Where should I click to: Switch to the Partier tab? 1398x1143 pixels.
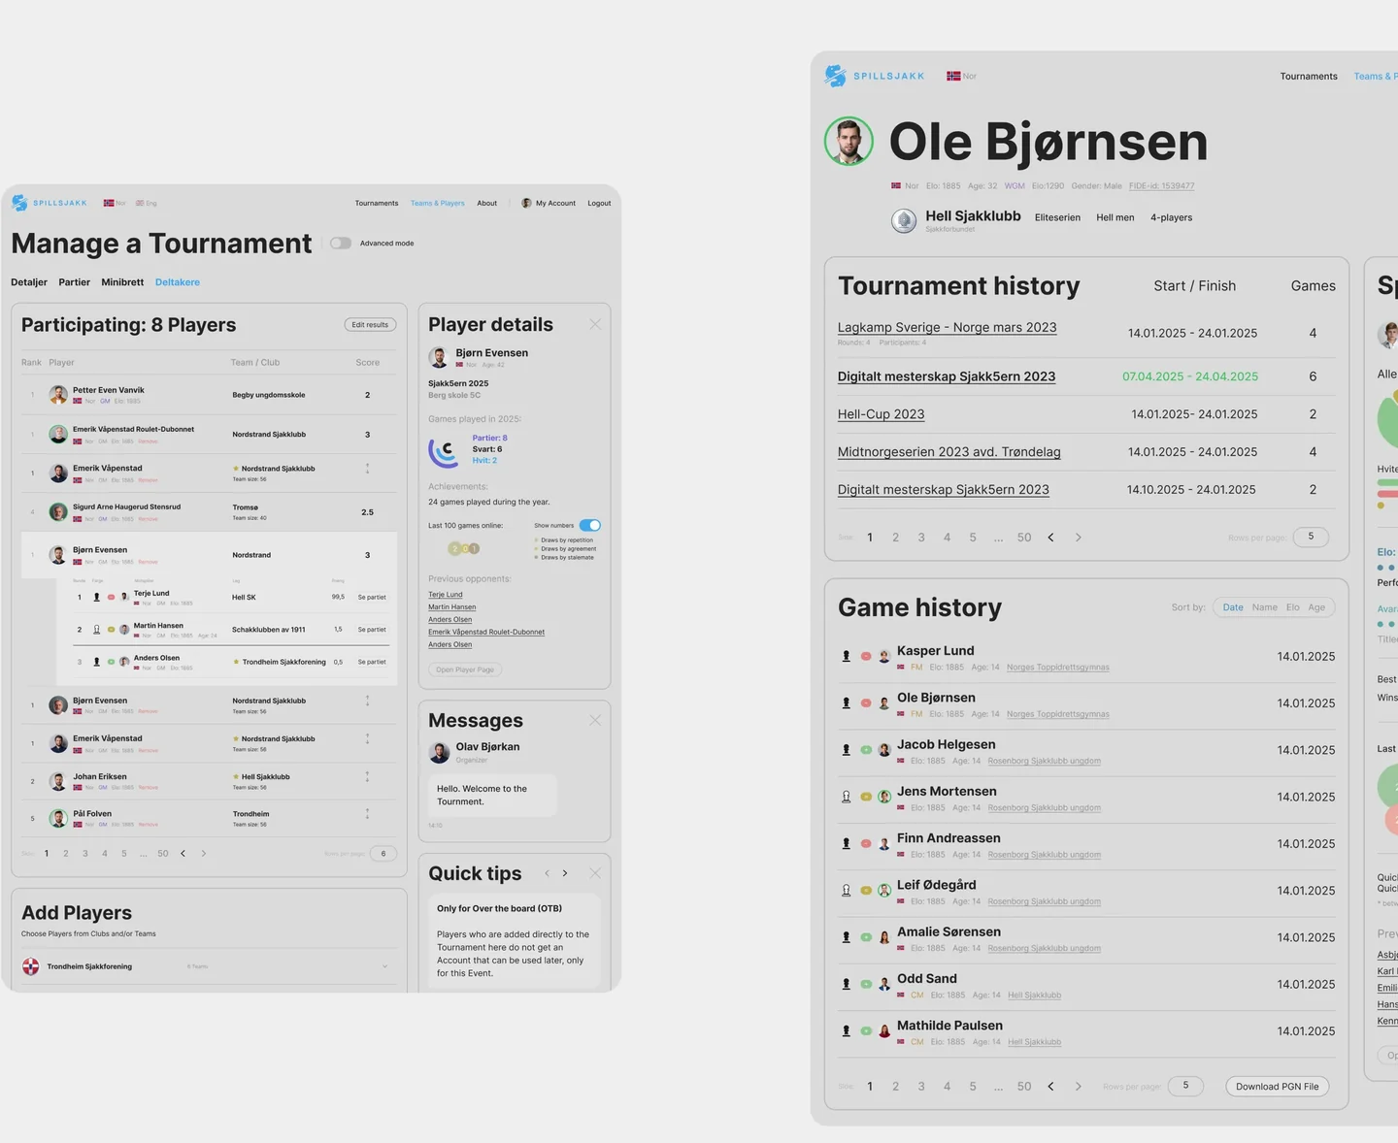pyautogui.click(x=74, y=282)
